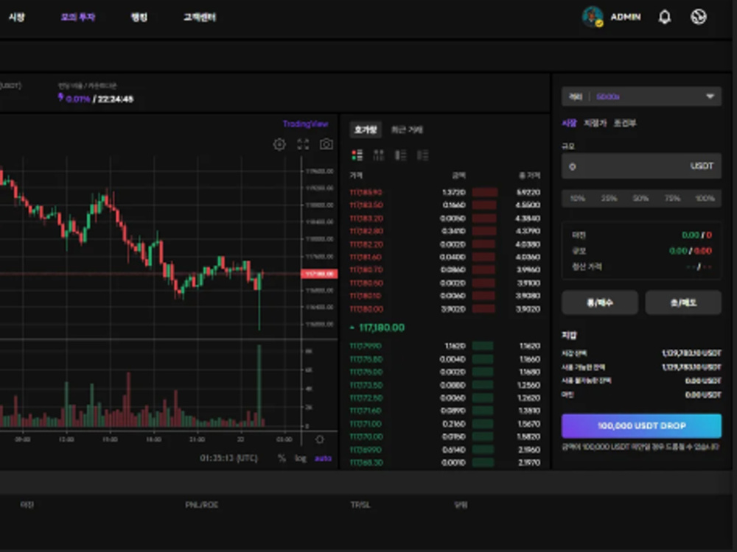The image size is (737, 552).
Task: Focus the USDT size input field
Action: click(641, 166)
